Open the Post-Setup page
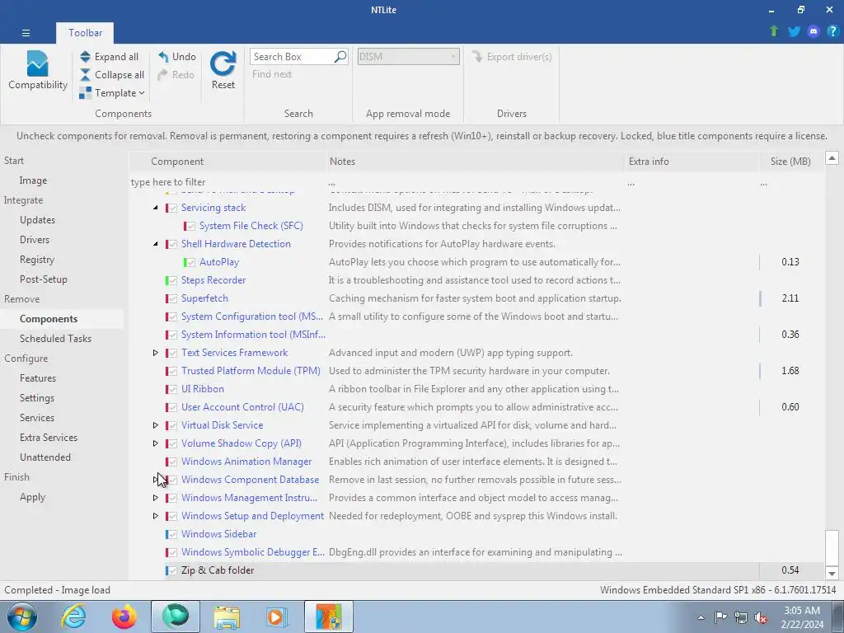The image size is (844, 633). (x=44, y=279)
